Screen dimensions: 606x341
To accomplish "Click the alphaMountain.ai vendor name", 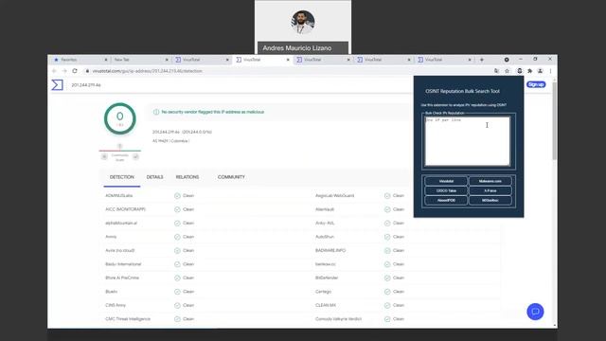I will tap(121, 224).
